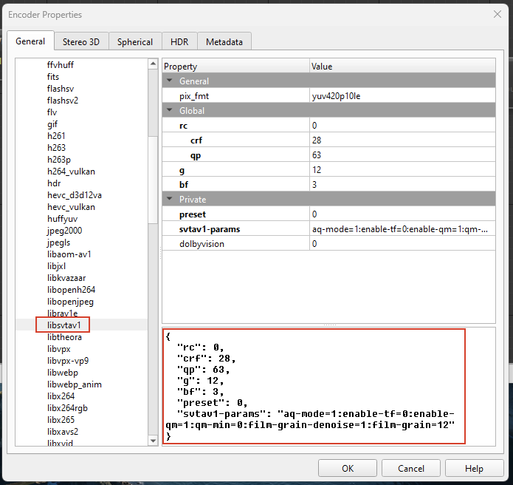Screen dimensions: 513x485
Task: Collapse the Global property group
Action: pos(170,111)
